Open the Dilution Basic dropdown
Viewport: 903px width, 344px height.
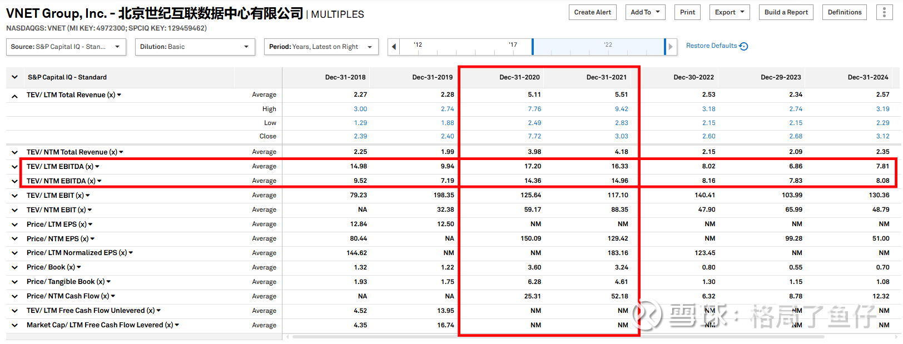pos(195,47)
